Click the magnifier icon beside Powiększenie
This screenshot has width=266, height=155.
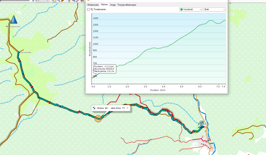click(92, 9)
